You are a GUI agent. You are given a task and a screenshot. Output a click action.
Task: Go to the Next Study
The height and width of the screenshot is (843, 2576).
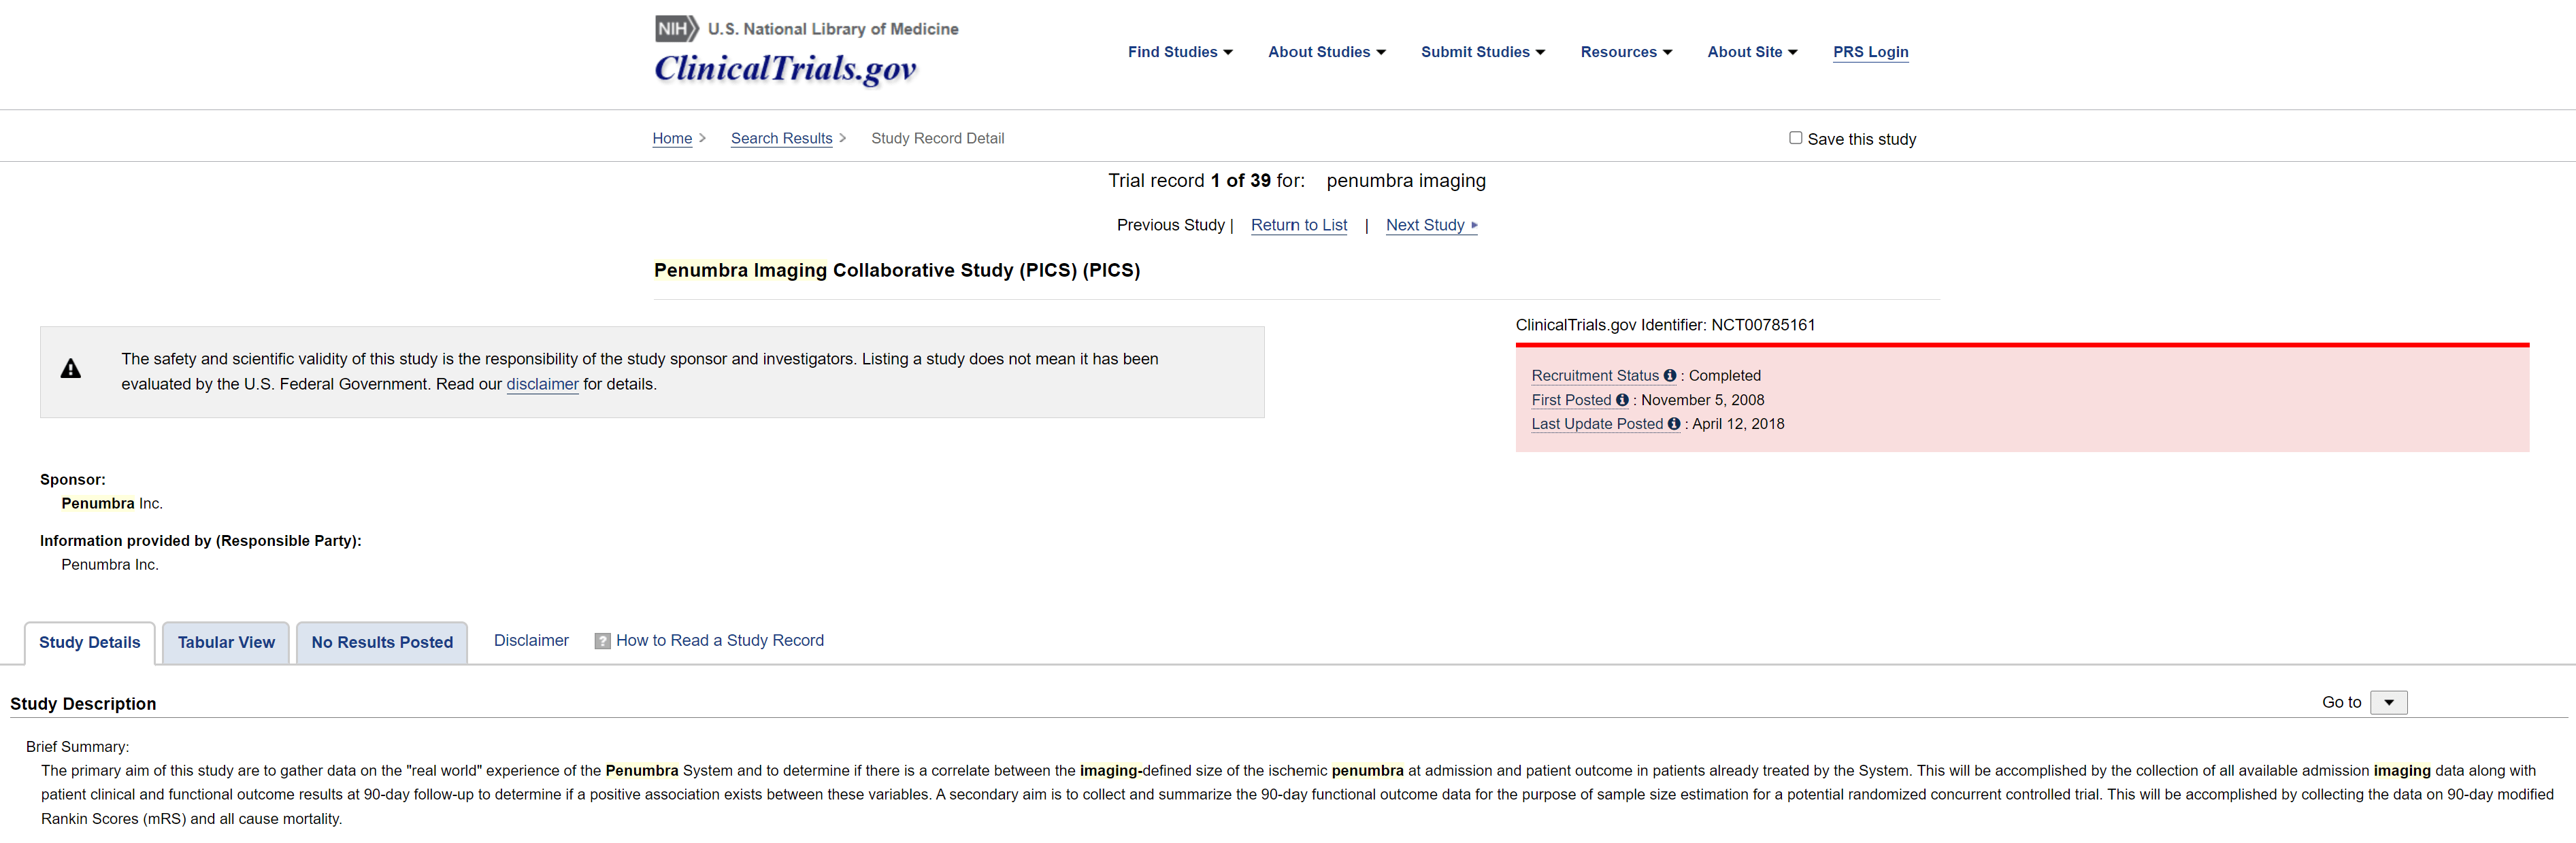click(1431, 225)
